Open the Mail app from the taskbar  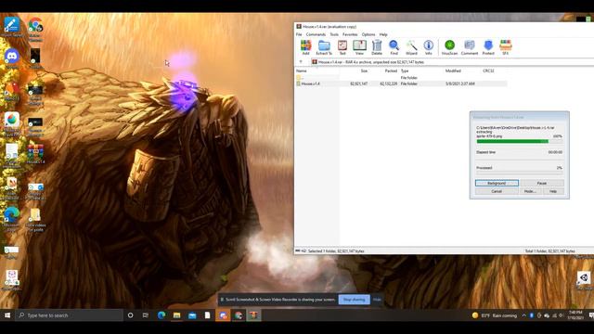(192, 315)
